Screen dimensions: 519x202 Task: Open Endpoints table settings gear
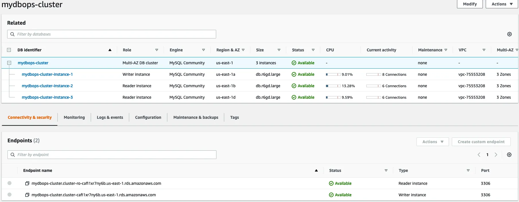(509, 155)
